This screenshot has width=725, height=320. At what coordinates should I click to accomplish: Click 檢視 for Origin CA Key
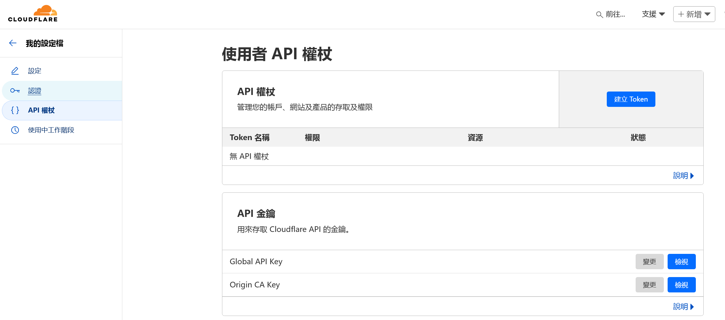click(682, 285)
